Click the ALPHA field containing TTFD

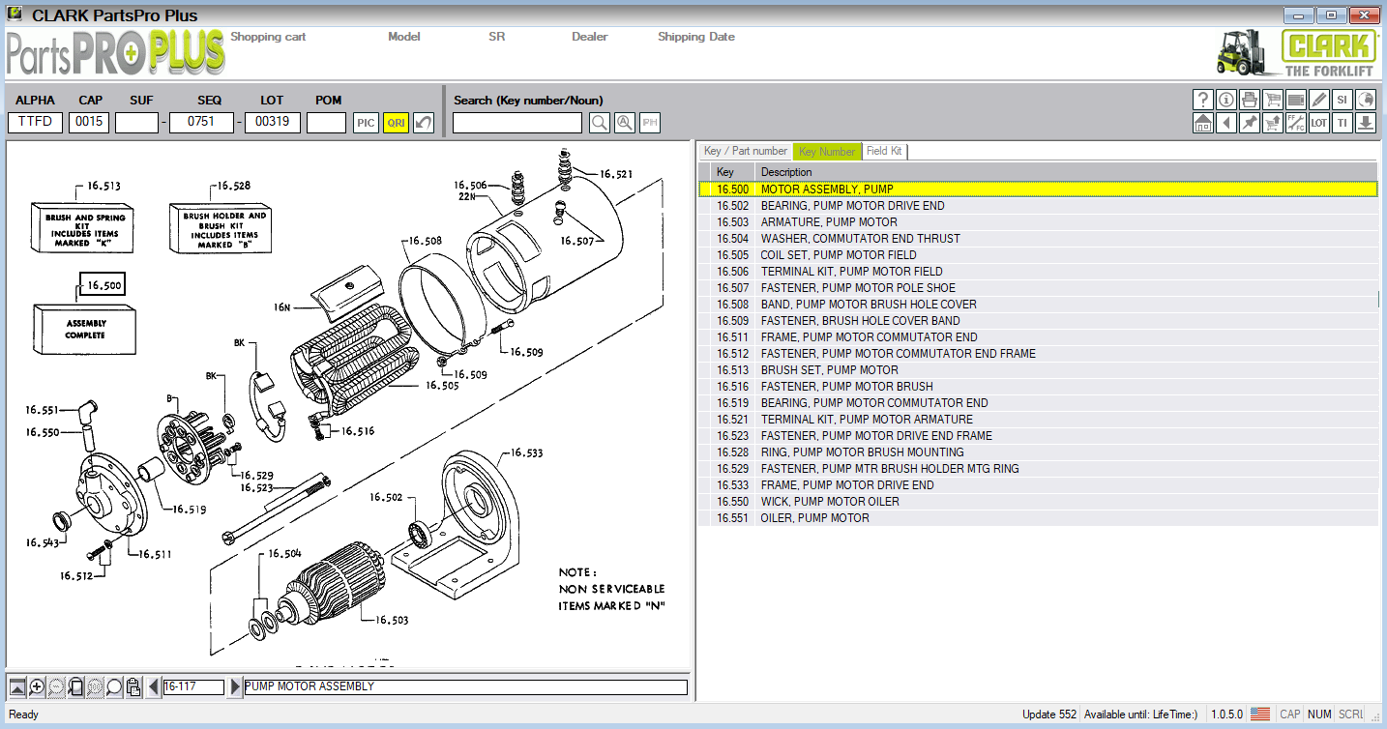tap(35, 123)
